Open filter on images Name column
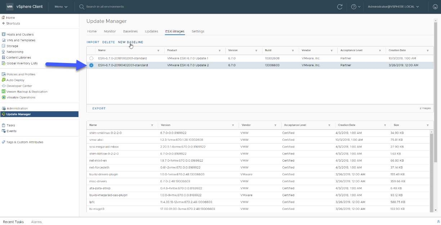Image resolution: width=441 pixels, height=225 pixels. click(158, 51)
